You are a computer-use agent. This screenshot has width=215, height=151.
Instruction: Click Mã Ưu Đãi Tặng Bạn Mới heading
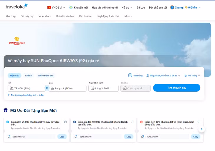point(34,110)
